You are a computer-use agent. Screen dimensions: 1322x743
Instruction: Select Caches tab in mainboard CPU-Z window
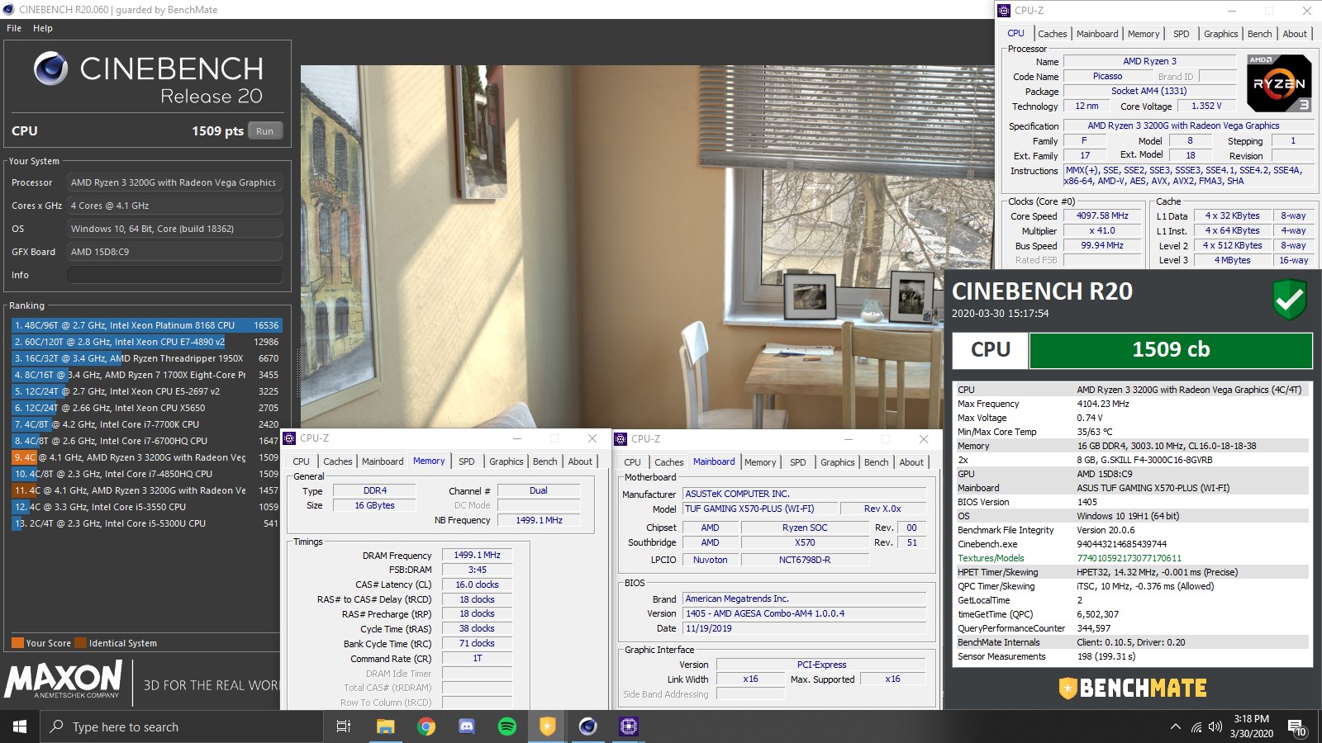(x=668, y=462)
